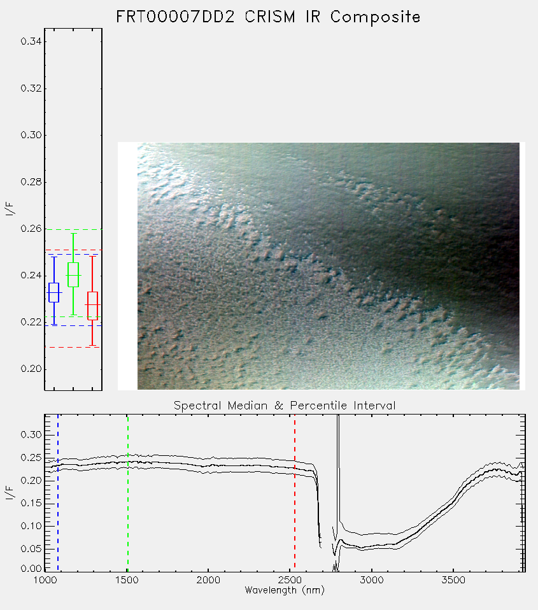Click the red dashed wavelength marker line

[x=295, y=492]
